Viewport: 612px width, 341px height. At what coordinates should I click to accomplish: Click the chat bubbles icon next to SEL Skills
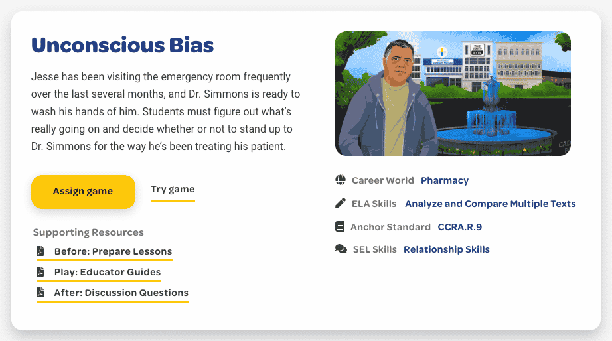click(x=341, y=249)
